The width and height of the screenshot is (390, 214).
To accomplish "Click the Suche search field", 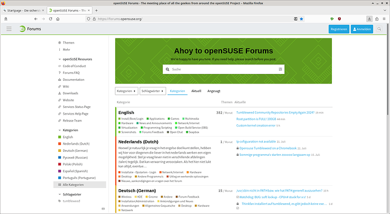I will [224, 69].
